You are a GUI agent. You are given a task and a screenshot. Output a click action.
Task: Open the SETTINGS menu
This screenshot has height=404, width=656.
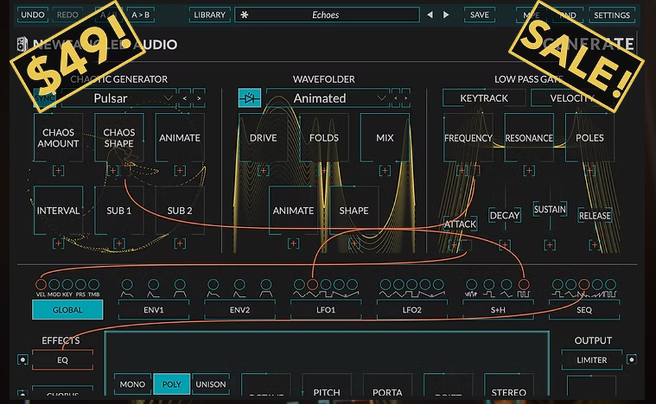[611, 15]
